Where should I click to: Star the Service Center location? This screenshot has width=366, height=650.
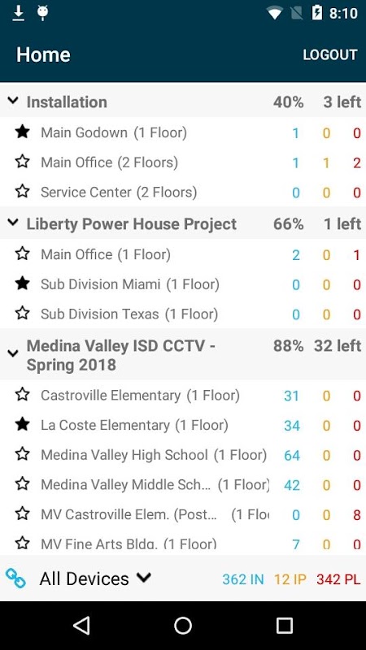tap(23, 192)
